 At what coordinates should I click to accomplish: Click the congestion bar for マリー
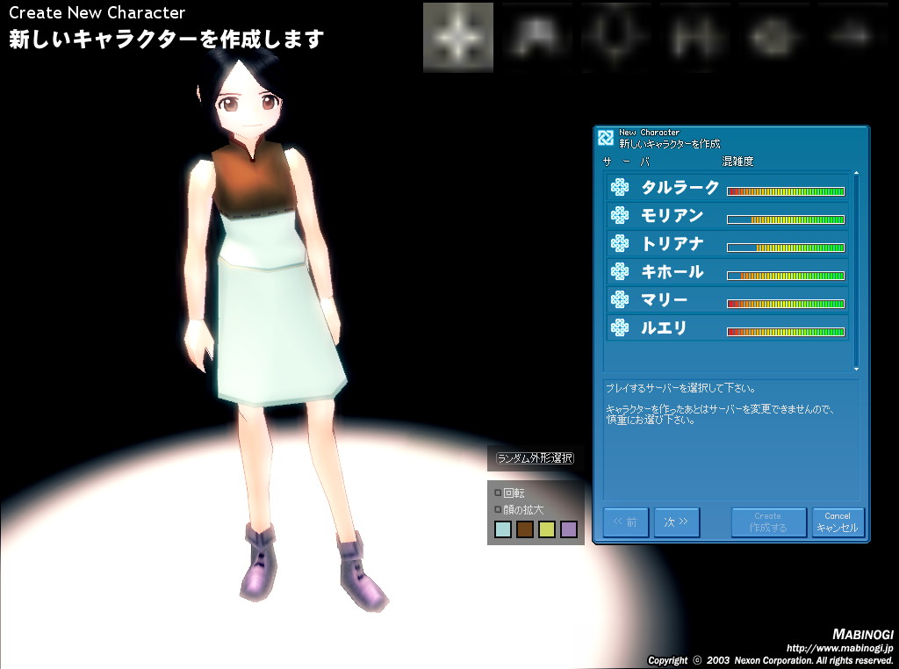point(786,304)
